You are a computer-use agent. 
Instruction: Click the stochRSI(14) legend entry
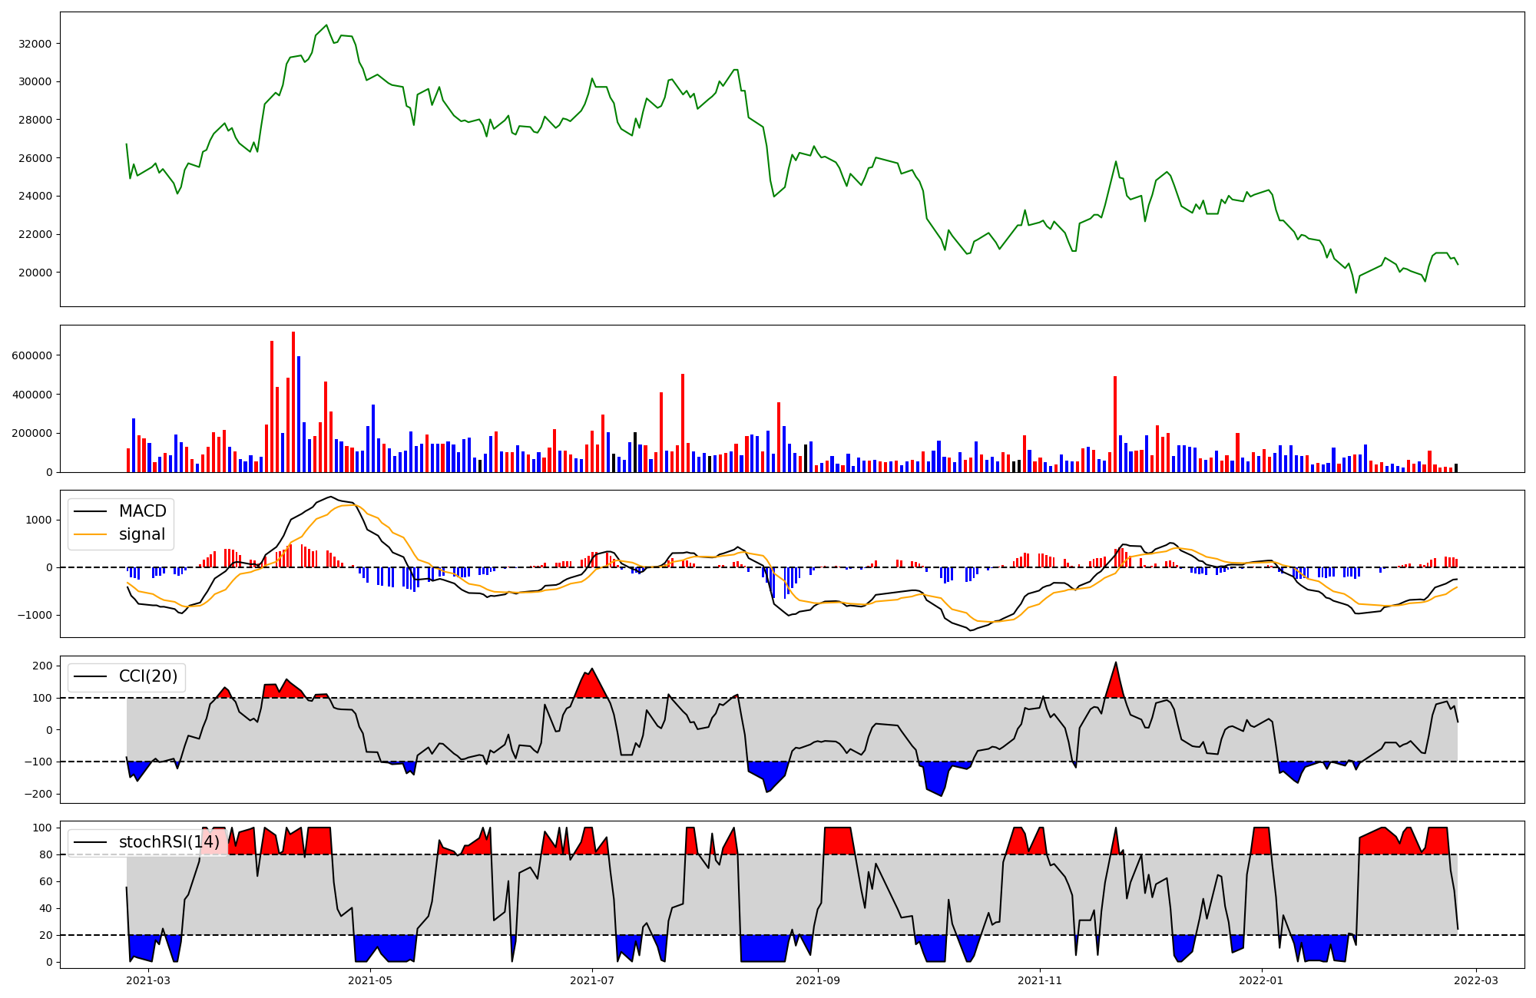tap(169, 842)
